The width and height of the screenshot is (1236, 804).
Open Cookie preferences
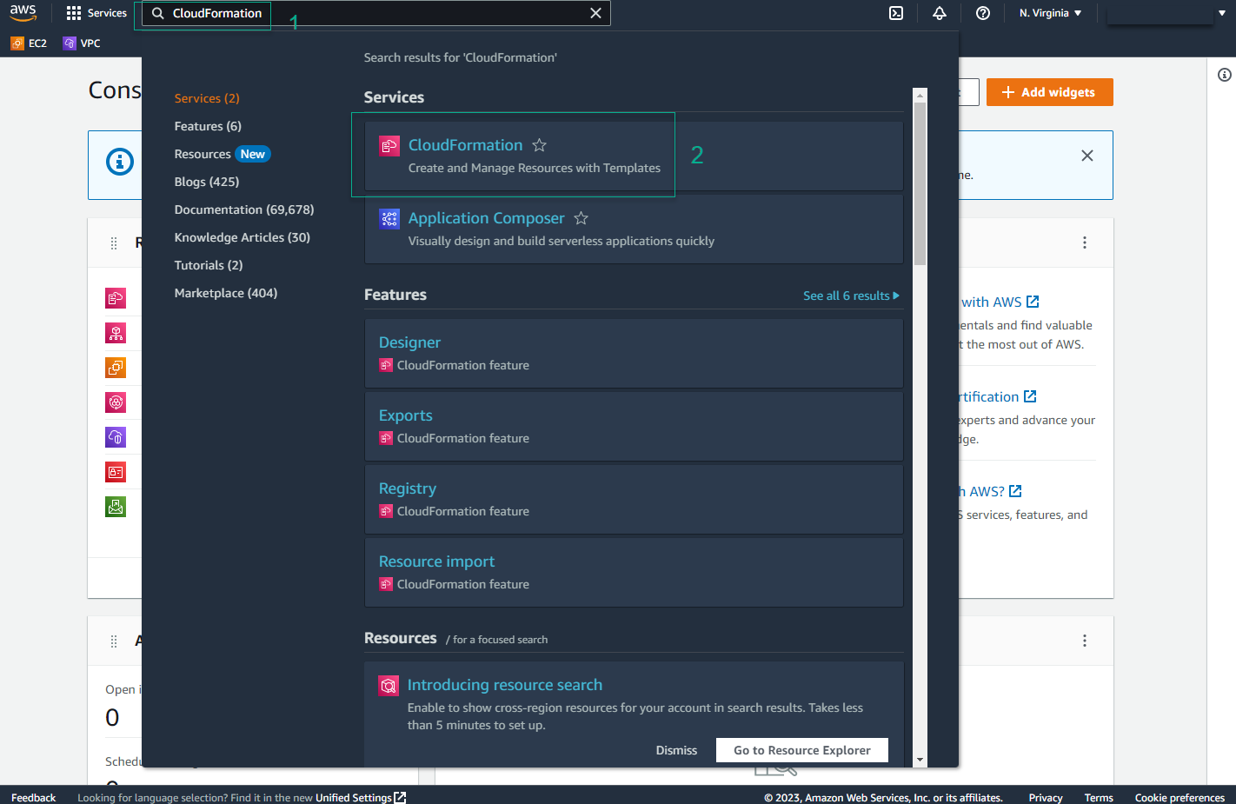(x=1180, y=797)
